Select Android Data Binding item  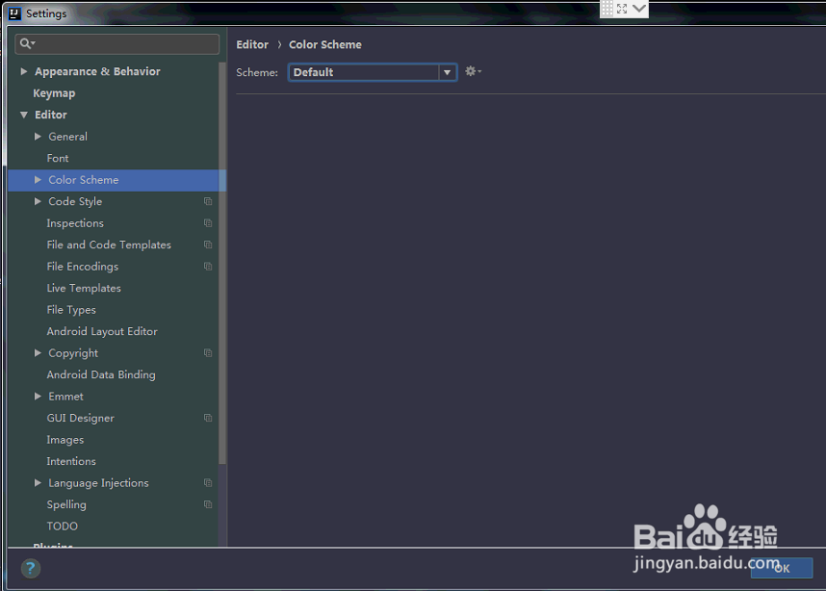pyautogui.click(x=101, y=374)
